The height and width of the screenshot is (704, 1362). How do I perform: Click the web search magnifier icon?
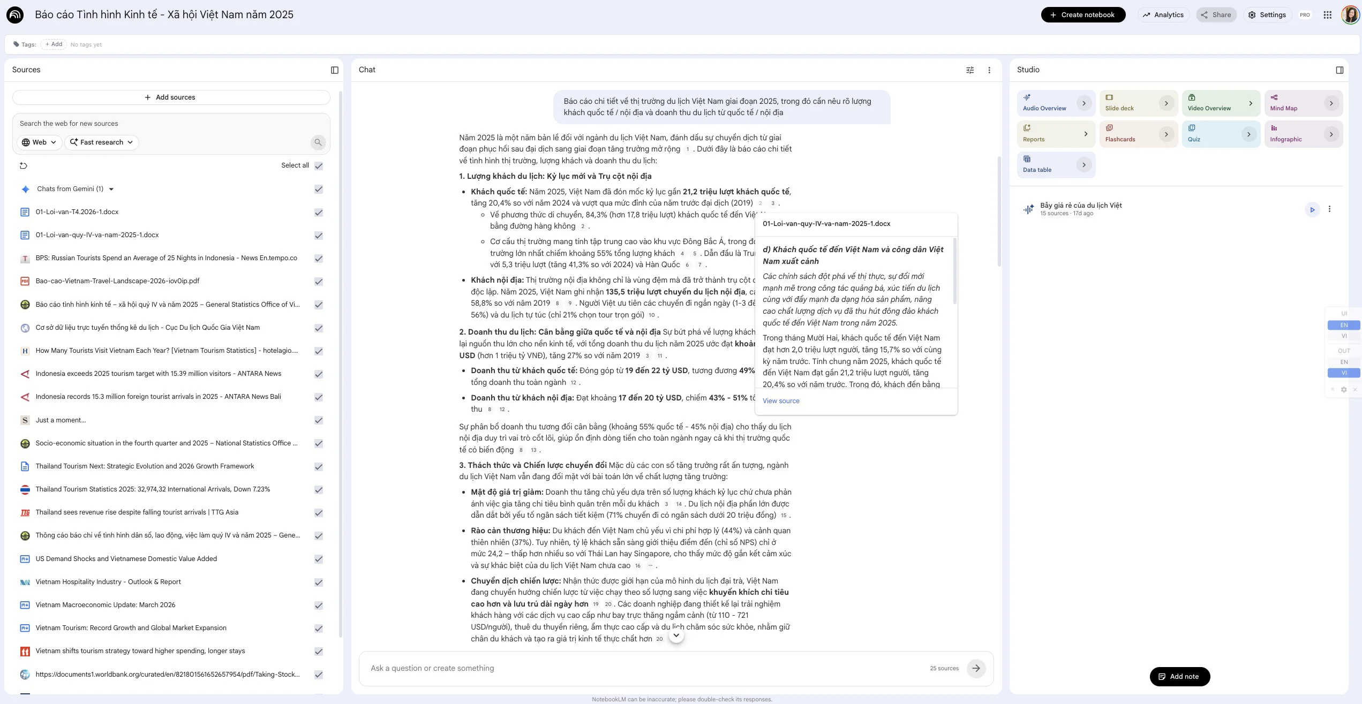click(x=318, y=142)
